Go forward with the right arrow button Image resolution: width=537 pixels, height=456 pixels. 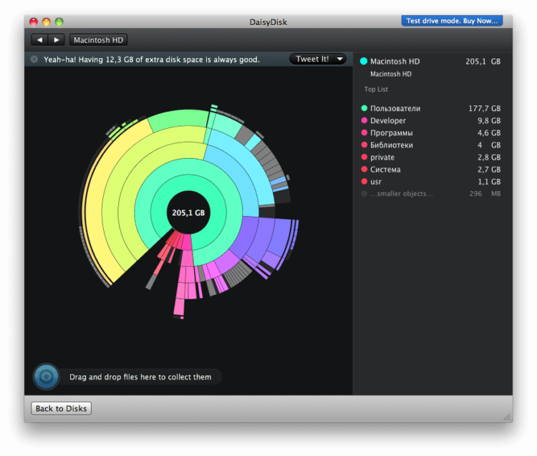56,39
